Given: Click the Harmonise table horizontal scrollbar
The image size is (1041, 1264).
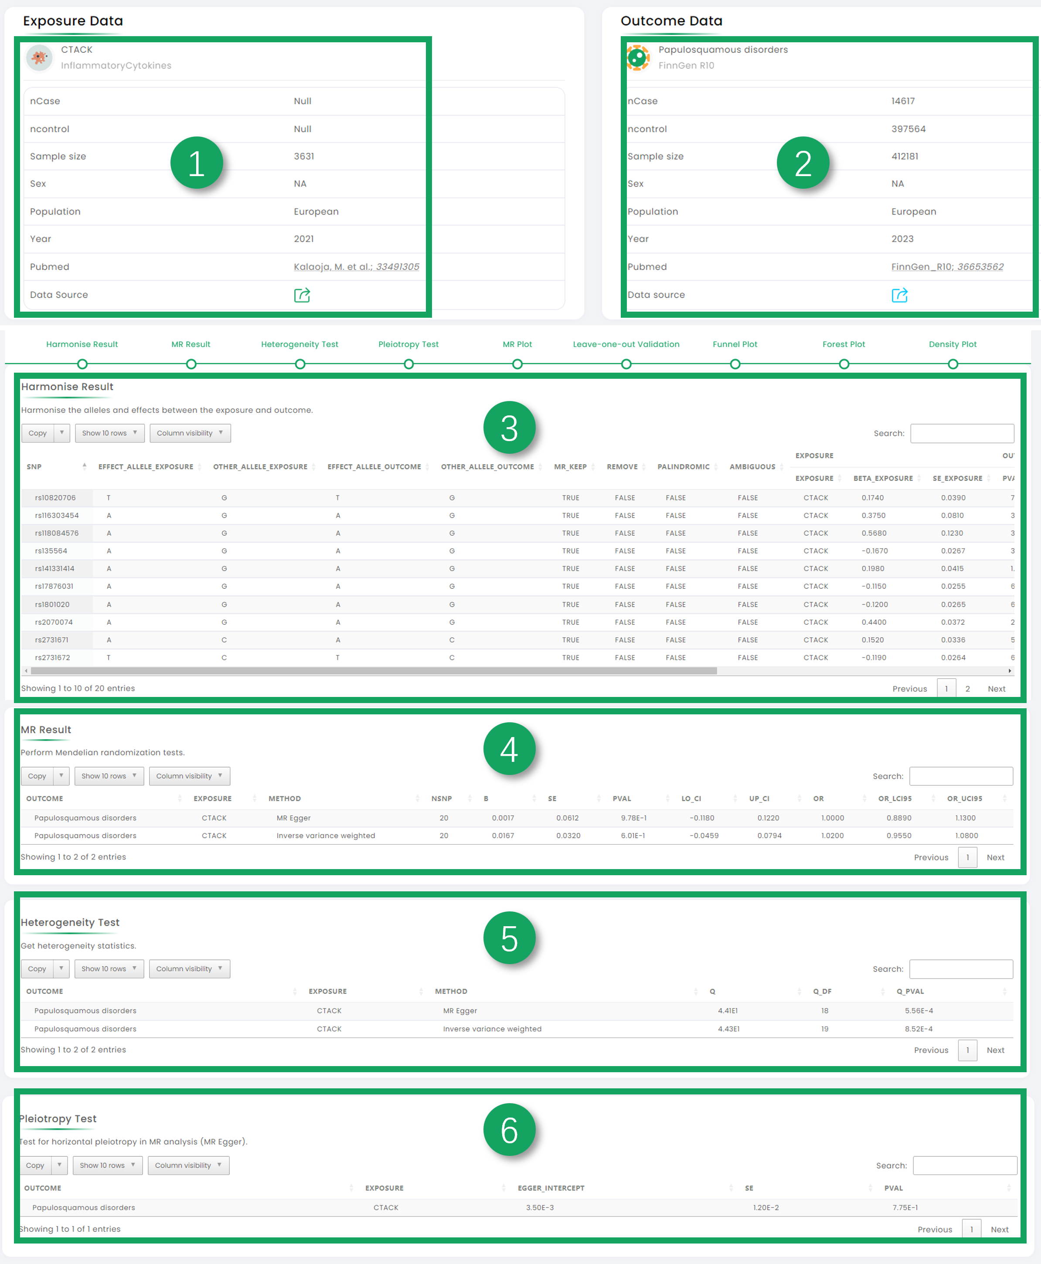Looking at the screenshot, I should [374, 671].
